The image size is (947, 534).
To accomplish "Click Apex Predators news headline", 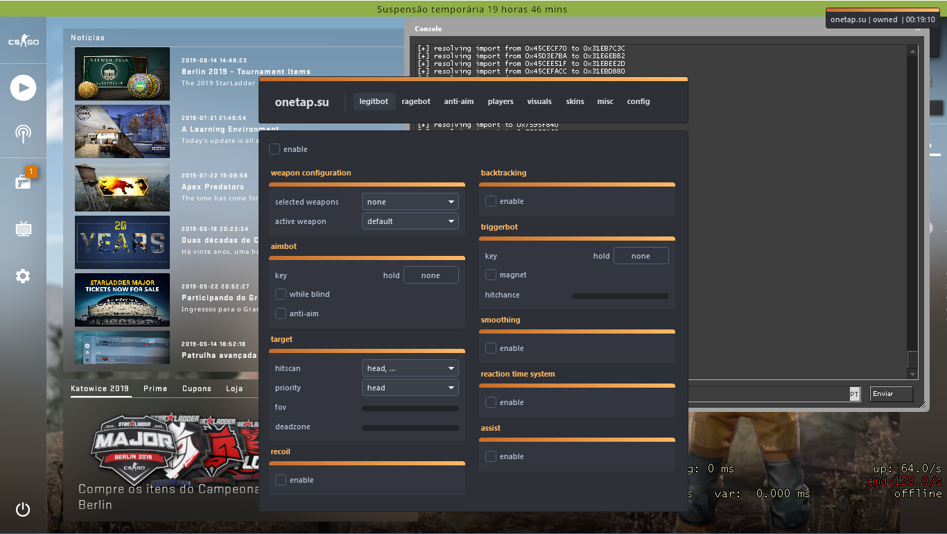I will [213, 187].
